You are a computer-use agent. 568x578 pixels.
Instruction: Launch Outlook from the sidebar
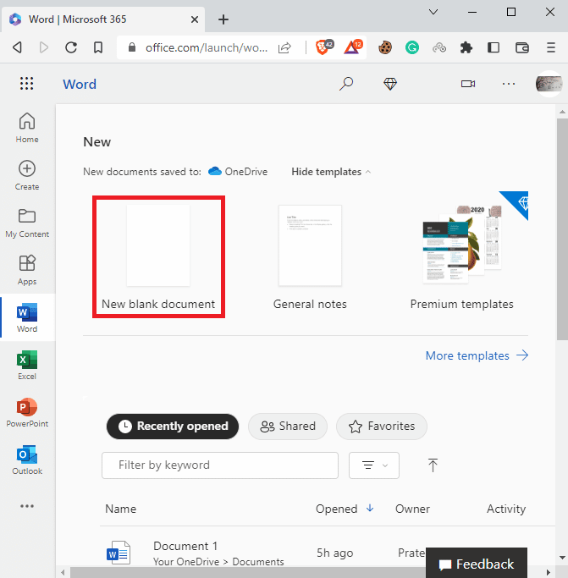[x=27, y=460]
